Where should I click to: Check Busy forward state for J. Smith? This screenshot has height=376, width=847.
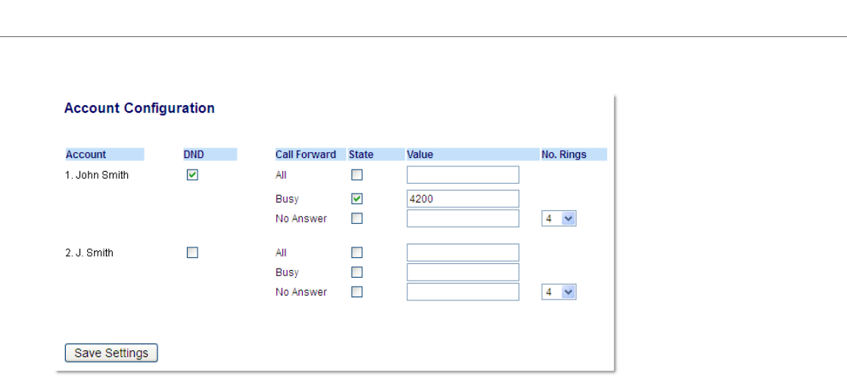(357, 272)
